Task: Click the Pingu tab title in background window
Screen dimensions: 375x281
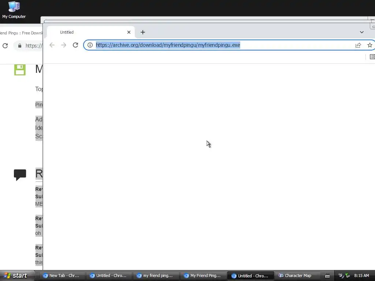Action: click(21, 33)
